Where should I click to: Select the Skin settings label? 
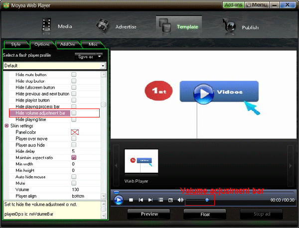(22, 126)
